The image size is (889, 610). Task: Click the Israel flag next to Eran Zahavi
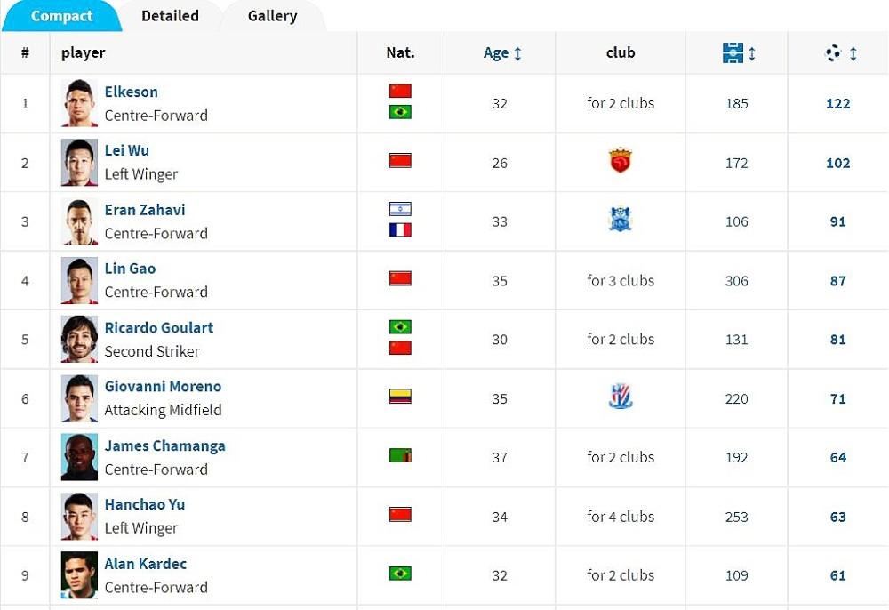coord(400,209)
